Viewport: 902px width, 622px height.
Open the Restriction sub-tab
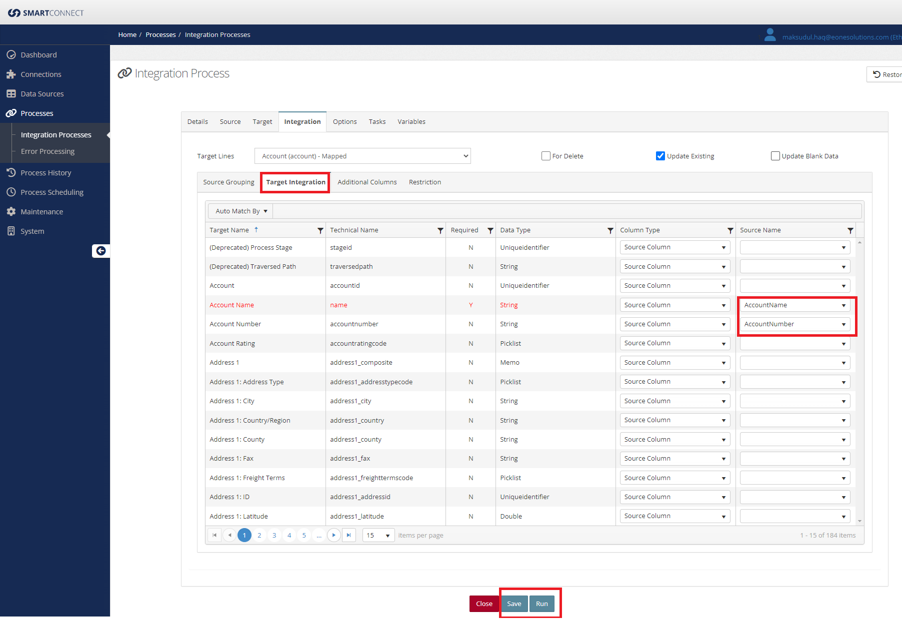(x=425, y=182)
